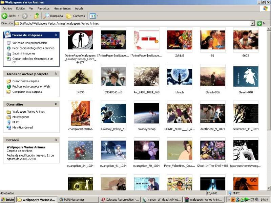The width and height of the screenshot is (271, 203).
Task: Switch to xangel_of_deathx@hot... taskbar window
Action: 162,200
